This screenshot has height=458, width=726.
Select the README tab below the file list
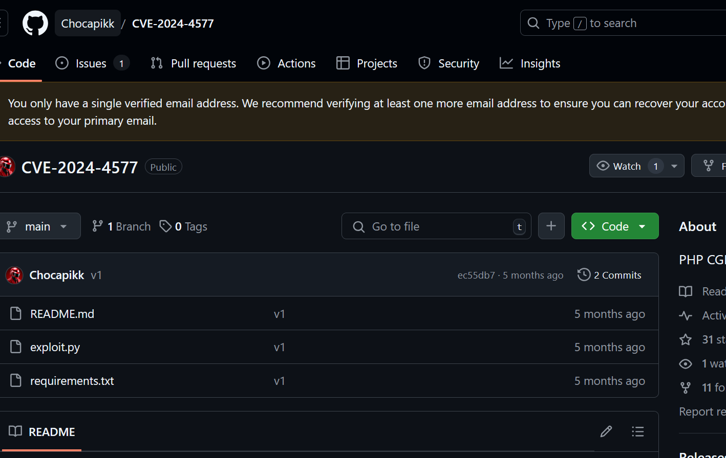(x=42, y=432)
